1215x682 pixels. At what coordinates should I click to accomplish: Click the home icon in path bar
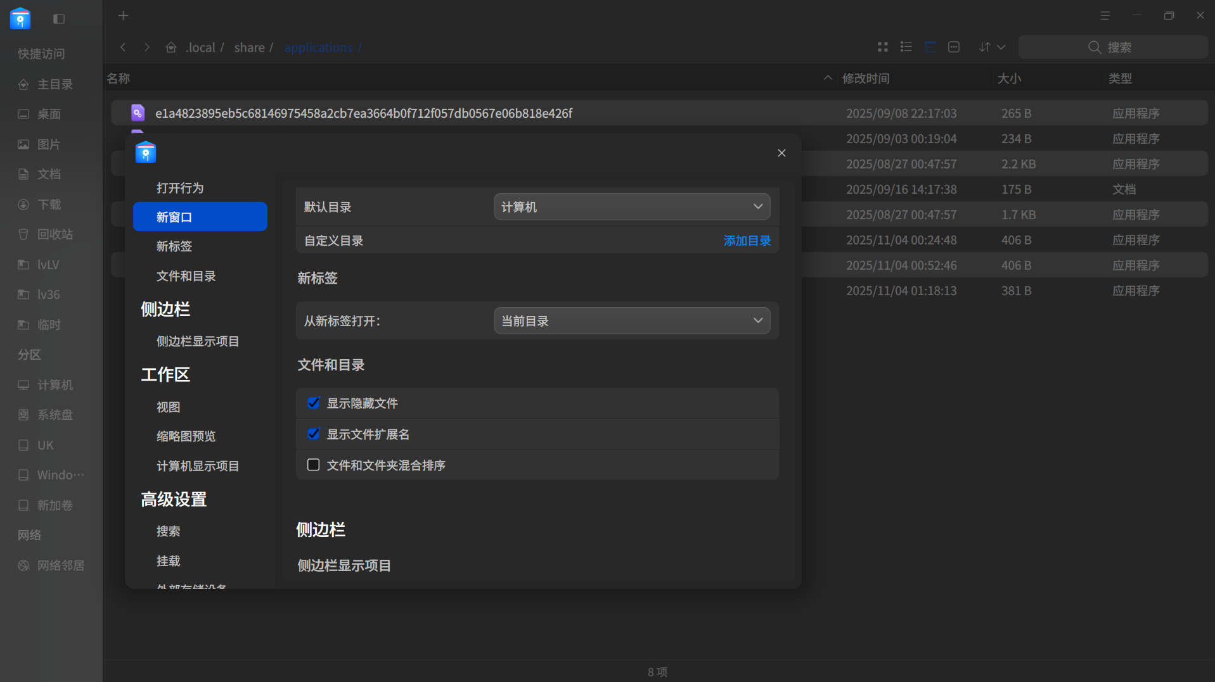[171, 47]
